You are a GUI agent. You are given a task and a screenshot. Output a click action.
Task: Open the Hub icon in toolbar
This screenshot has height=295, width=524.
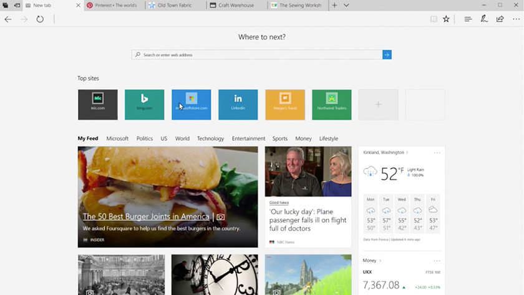pos(468,19)
